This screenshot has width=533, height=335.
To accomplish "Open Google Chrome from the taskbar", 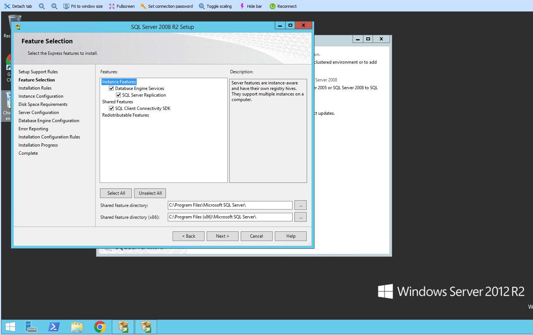I will 100,327.
